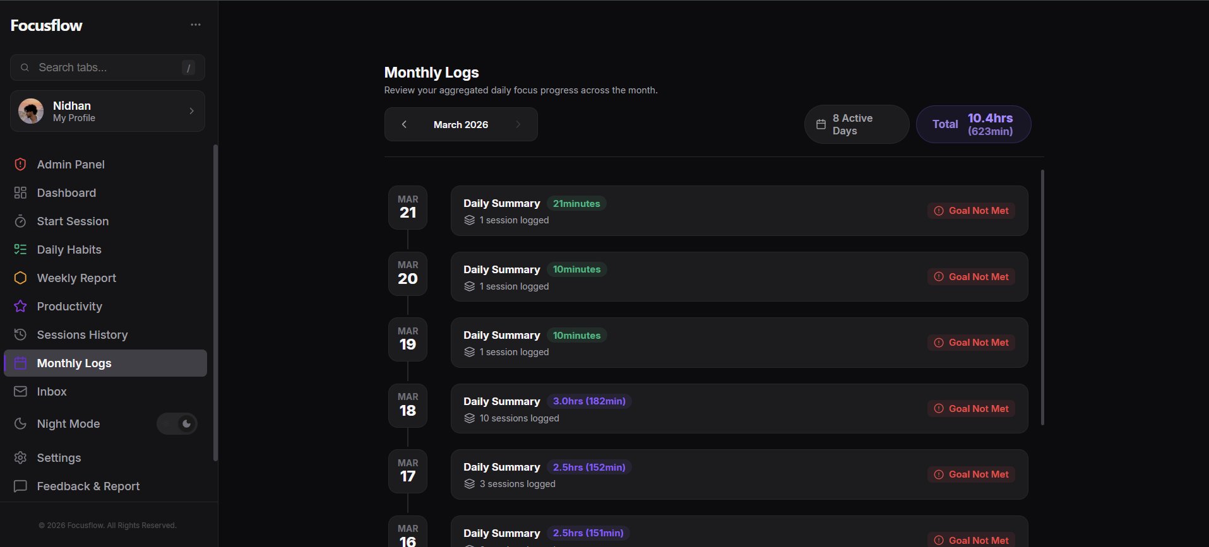Click the Admin Panel shield icon
This screenshot has height=547, width=1209.
pos(20,165)
